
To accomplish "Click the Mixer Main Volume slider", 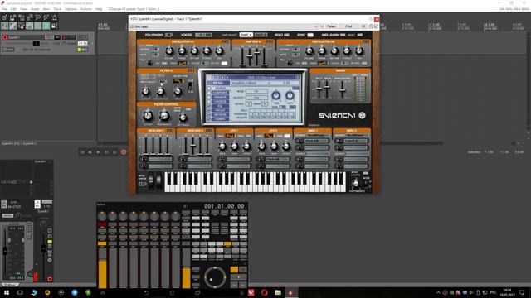I will 343,89.
